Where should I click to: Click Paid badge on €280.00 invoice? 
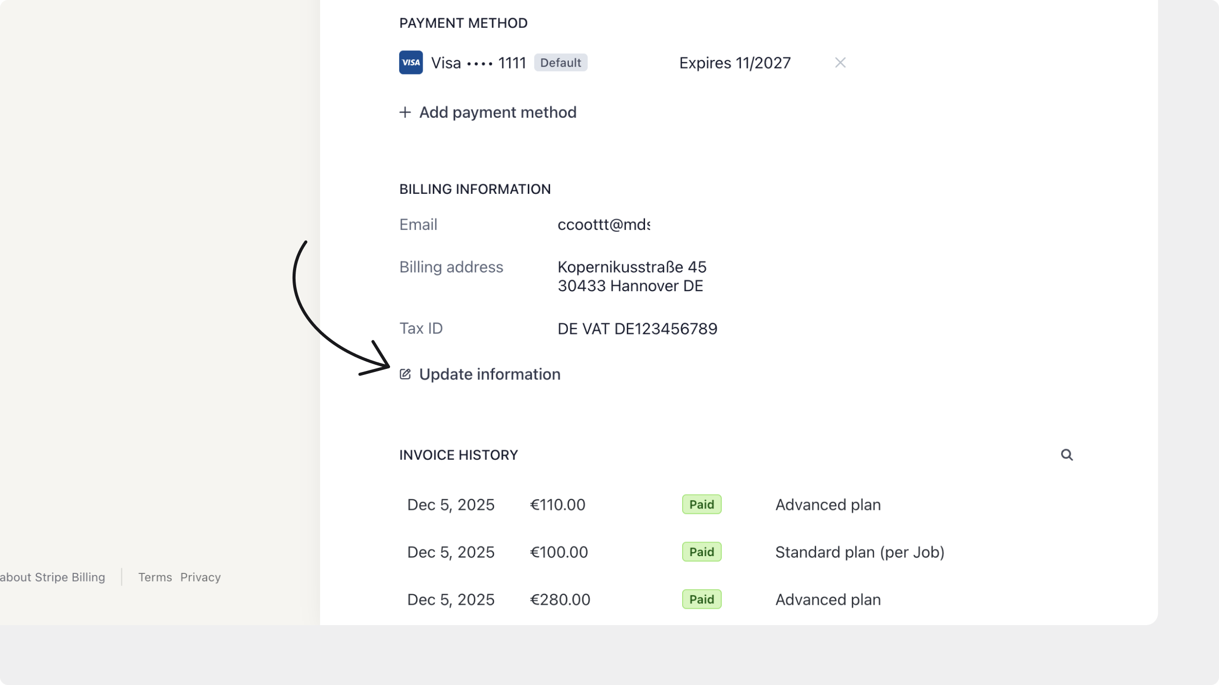(x=701, y=600)
